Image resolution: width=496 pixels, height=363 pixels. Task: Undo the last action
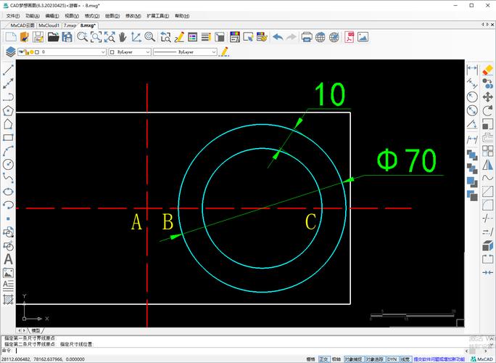[x=278, y=37]
